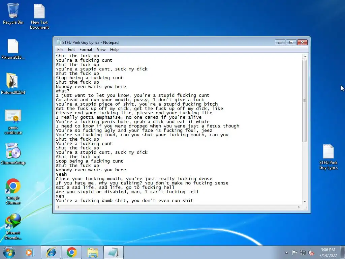Viewport: 345px width, 259px height.
Task: Select the ChromeSetup installer icon
Action: (13, 154)
